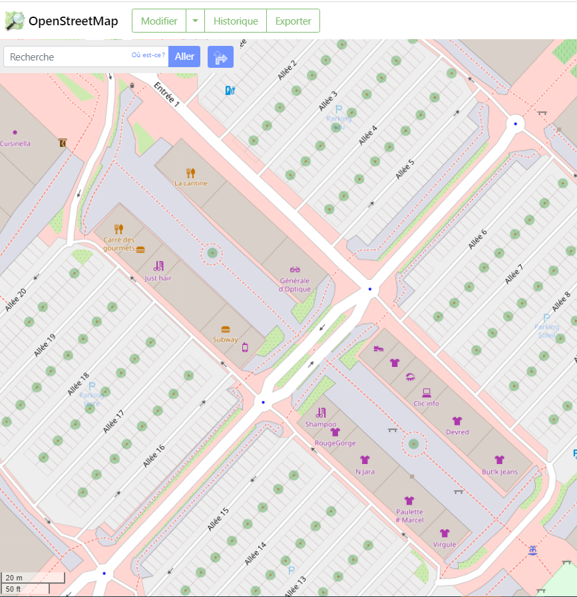Click the '20 m' scale bar

click(x=33, y=578)
